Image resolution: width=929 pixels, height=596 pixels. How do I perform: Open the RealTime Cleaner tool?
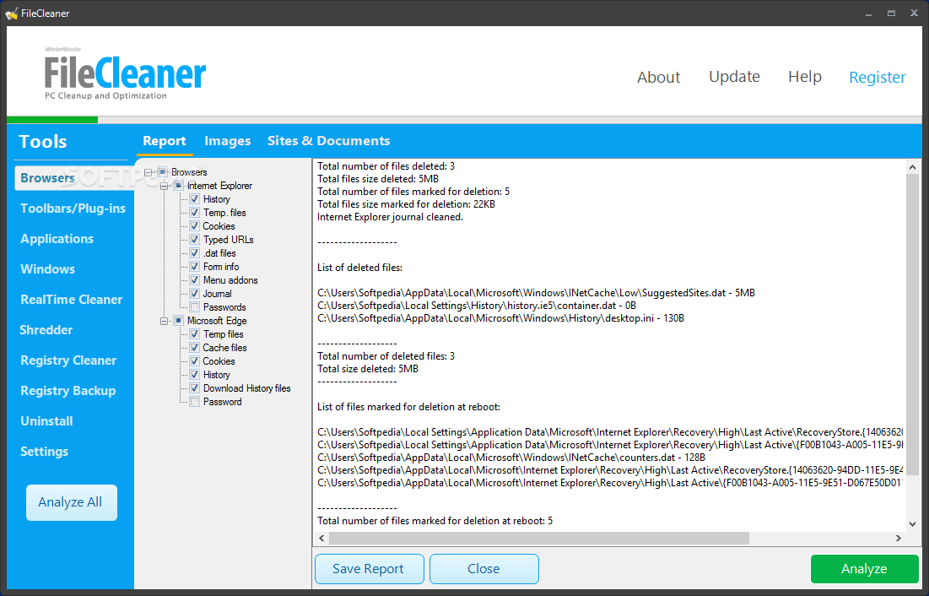click(71, 300)
